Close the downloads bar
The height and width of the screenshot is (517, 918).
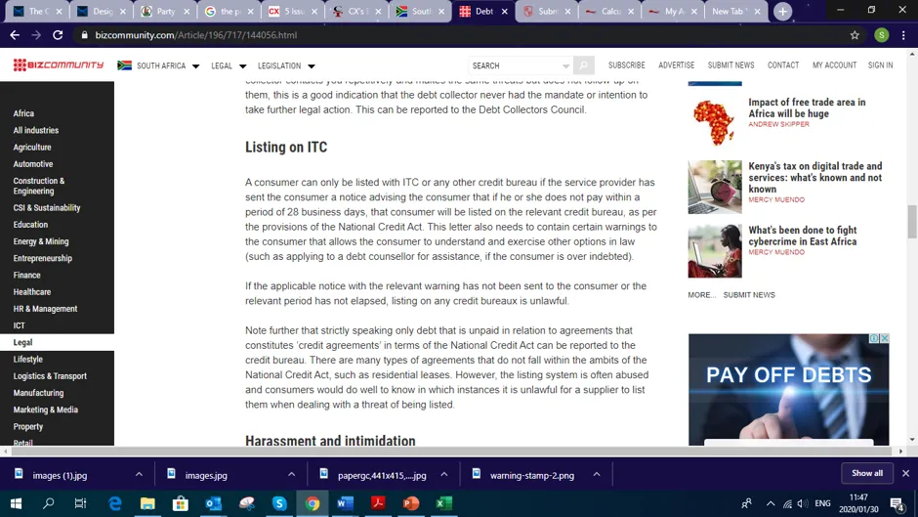coord(905,473)
